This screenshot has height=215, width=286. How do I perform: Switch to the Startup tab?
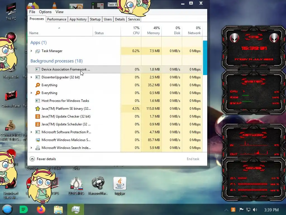click(95, 19)
